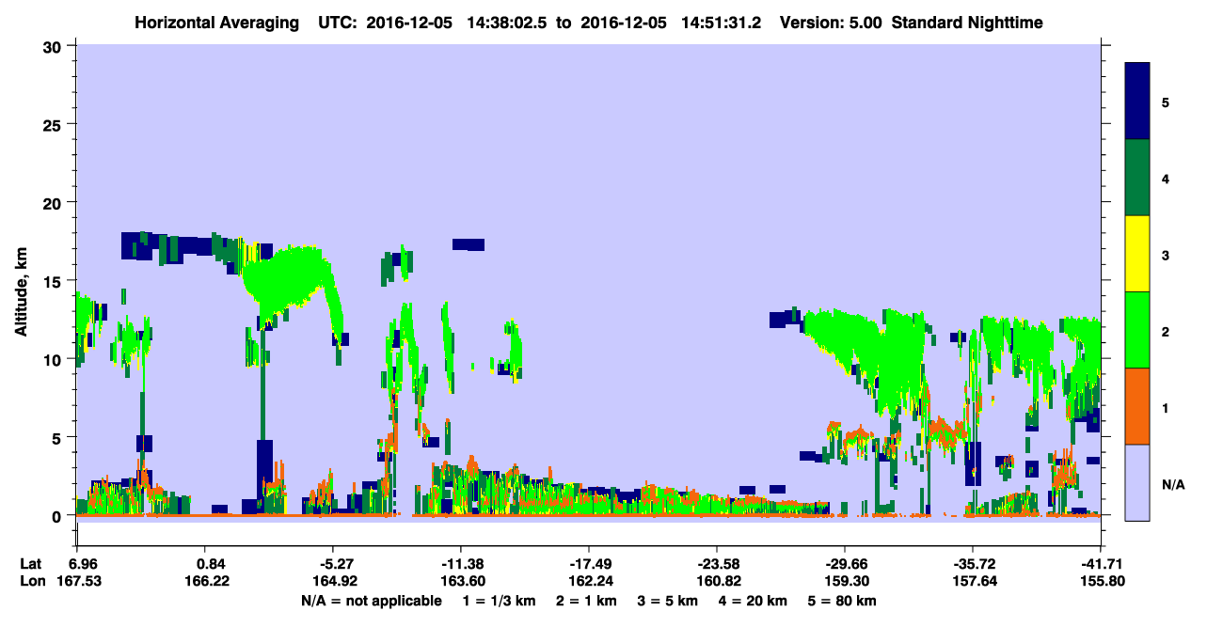Screen dimensions: 1223x627
Task: Click latitude value '-11.38'
Action: tap(460, 564)
